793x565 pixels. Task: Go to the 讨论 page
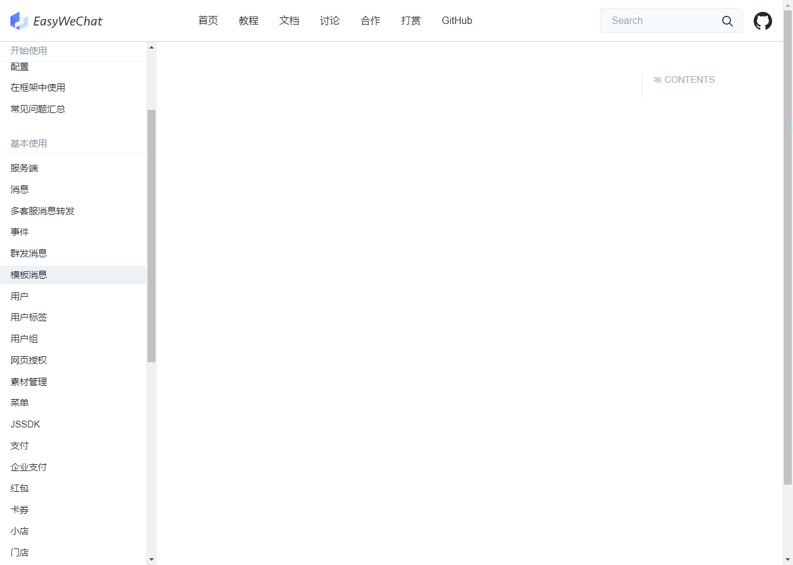click(329, 20)
